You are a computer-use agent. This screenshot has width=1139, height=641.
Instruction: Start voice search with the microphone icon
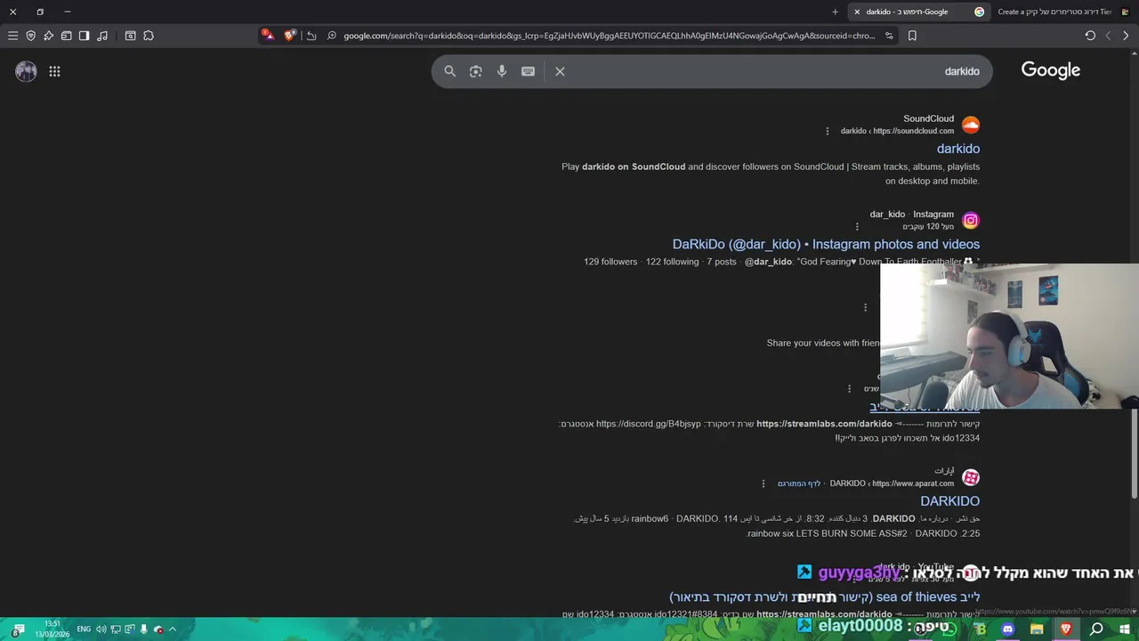click(x=502, y=71)
